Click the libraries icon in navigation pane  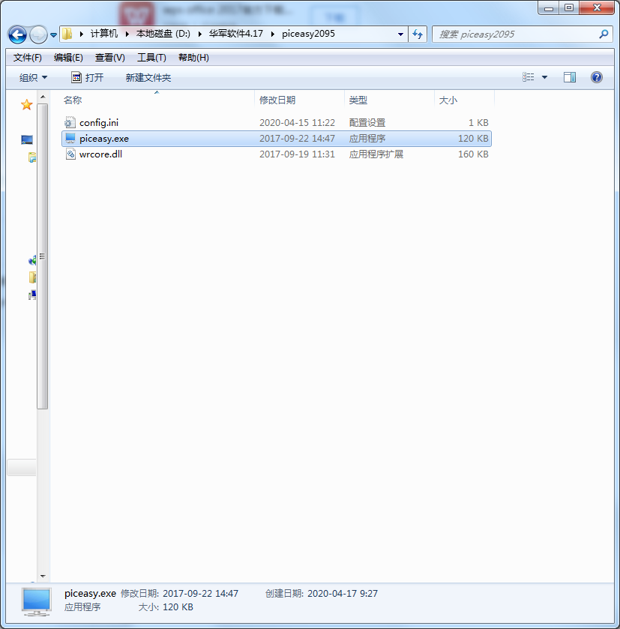(32, 157)
